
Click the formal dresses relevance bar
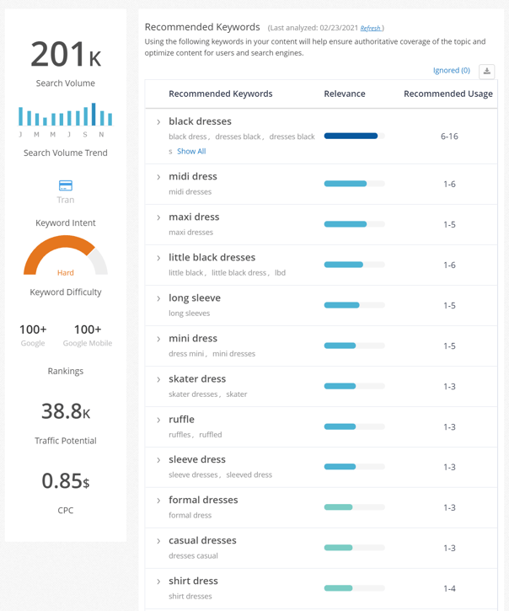[x=354, y=507]
